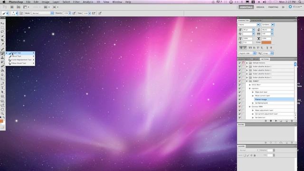This screenshot has height=171, width=304.
Task: Click the orange text Color swatch
Action: pyautogui.click(x=266, y=42)
